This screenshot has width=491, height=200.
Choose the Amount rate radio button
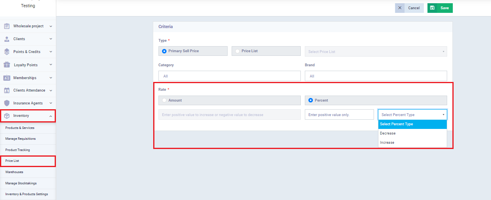click(x=164, y=100)
